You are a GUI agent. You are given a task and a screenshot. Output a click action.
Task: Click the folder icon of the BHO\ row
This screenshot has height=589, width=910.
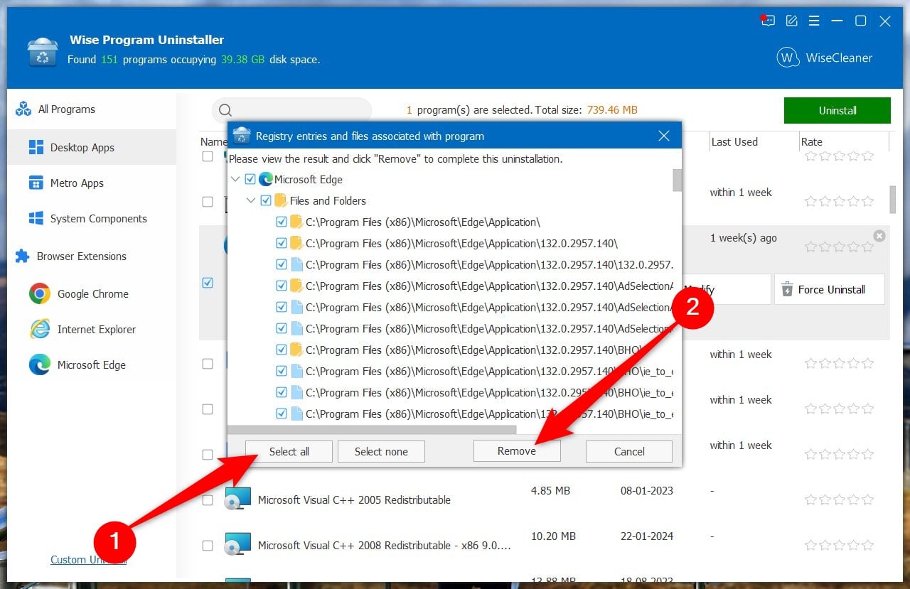(x=296, y=350)
